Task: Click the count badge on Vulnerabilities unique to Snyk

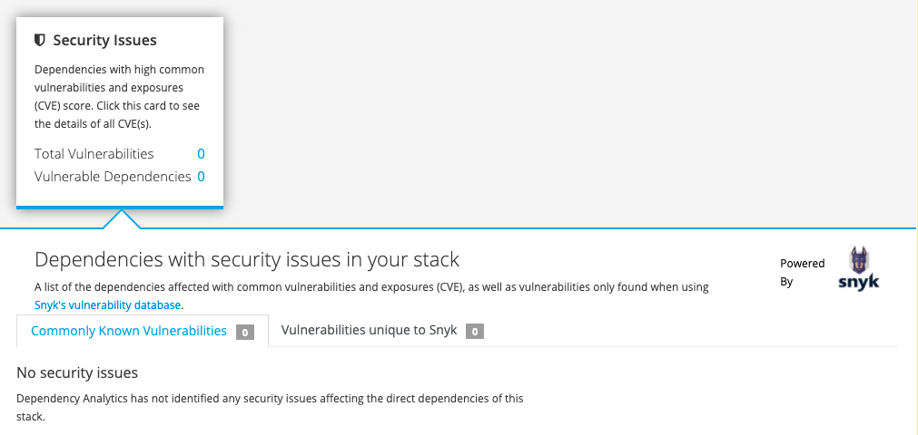Action: coord(475,332)
